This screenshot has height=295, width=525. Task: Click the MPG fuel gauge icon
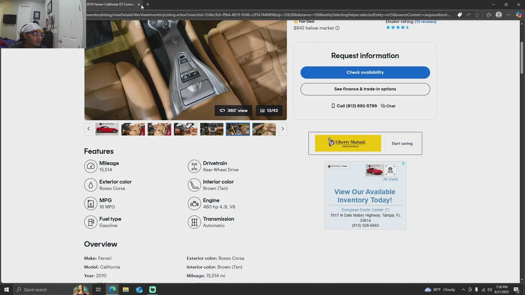(91, 204)
